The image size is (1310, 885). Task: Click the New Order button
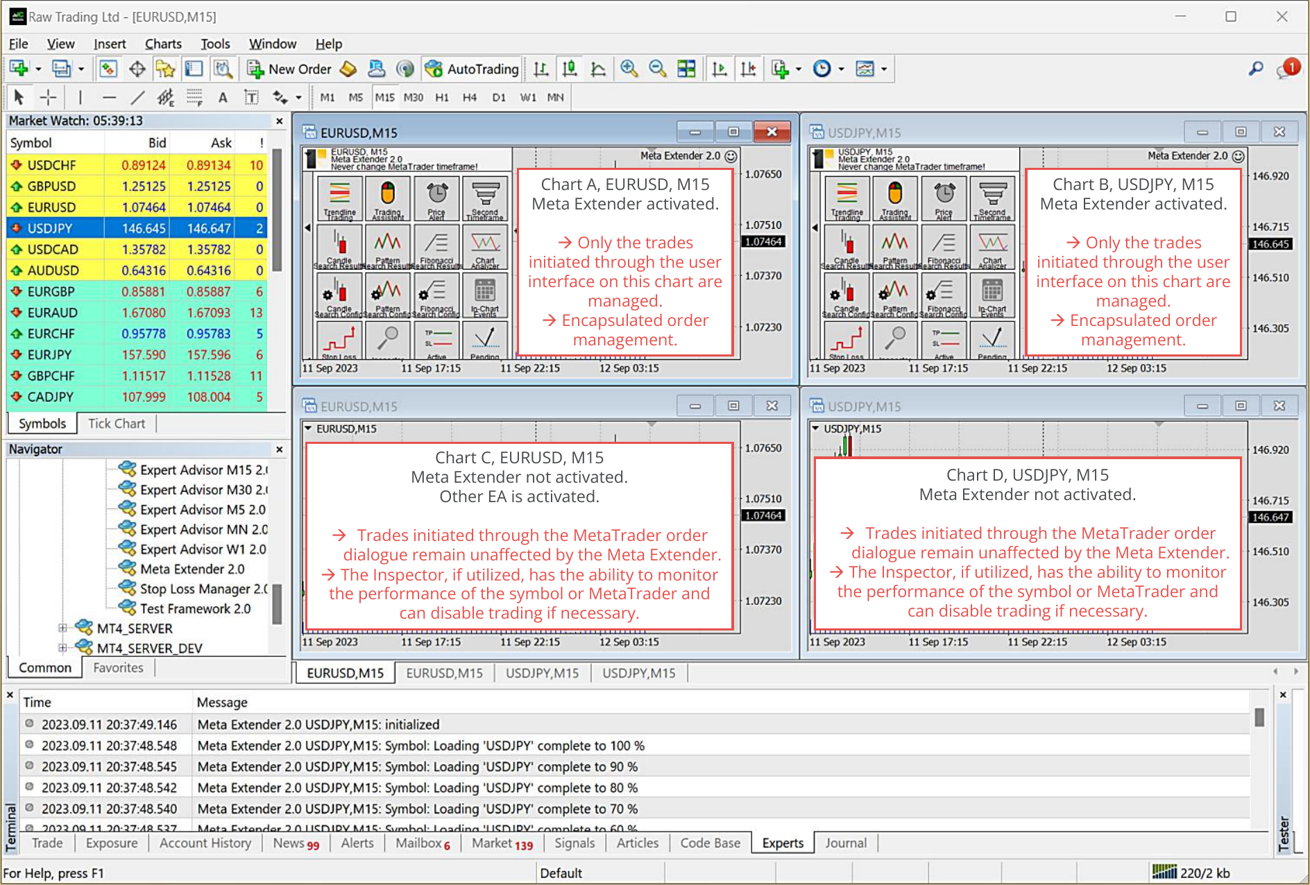289,69
